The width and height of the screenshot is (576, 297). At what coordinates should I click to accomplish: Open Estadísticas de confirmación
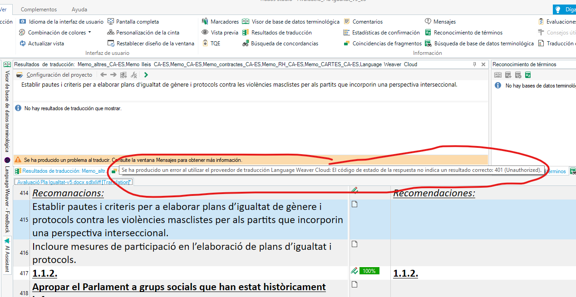pyautogui.click(x=382, y=33)
